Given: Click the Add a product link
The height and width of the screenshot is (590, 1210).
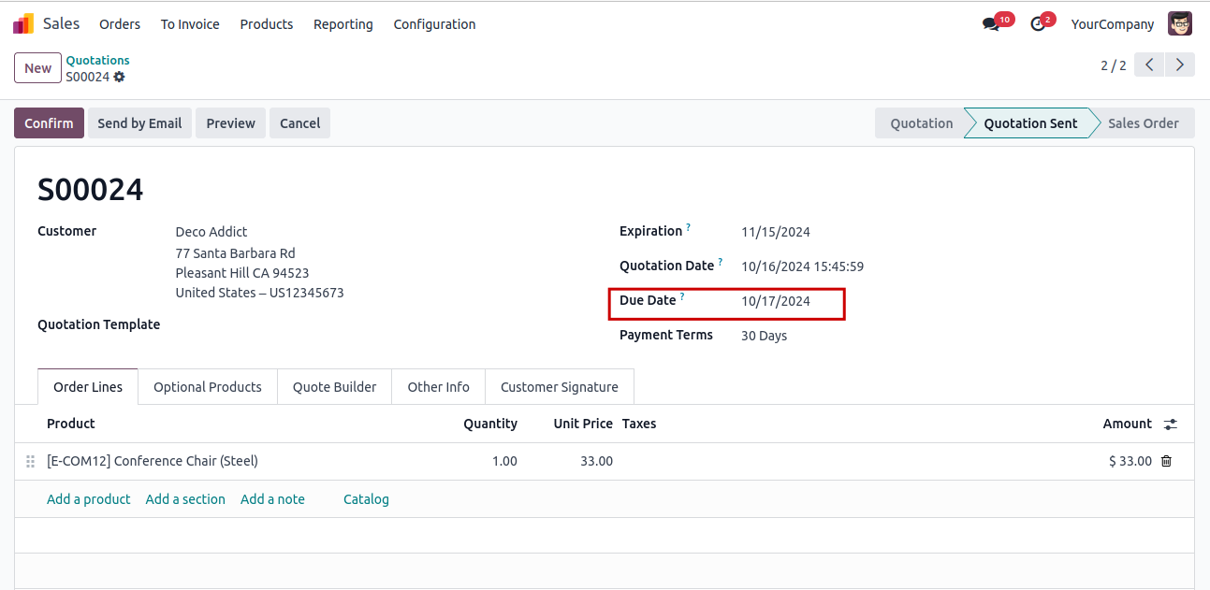Looking at the screenshot, I should click(89, 499).
